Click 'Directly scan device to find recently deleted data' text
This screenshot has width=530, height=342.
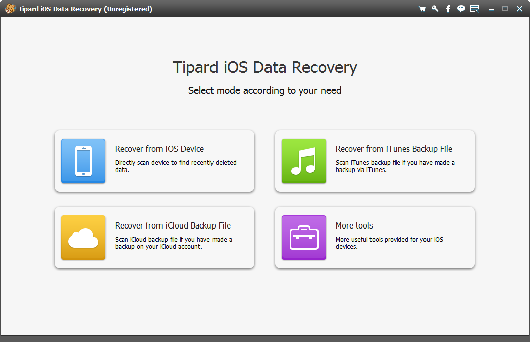[x=176, y=166]
